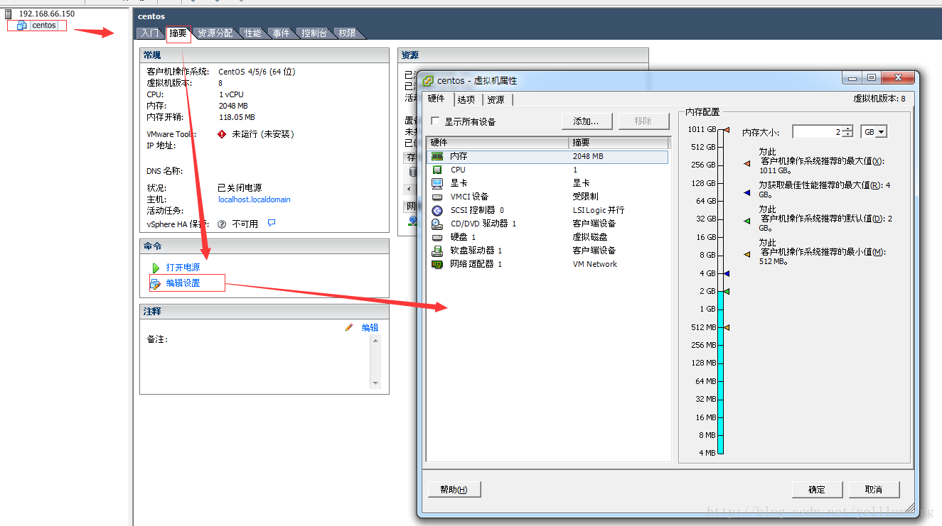This screenshot has height=526, width=942.
Task: Click the cyan memory slider bar
Action: [x=720, y=373]
